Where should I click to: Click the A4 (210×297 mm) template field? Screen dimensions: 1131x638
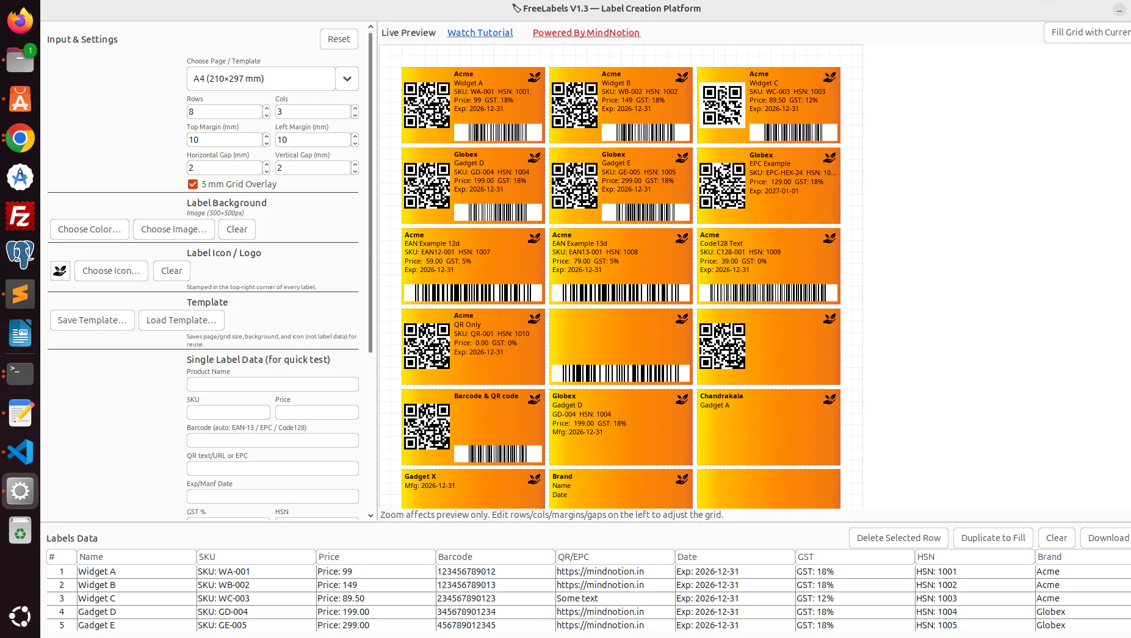(261, 79)
